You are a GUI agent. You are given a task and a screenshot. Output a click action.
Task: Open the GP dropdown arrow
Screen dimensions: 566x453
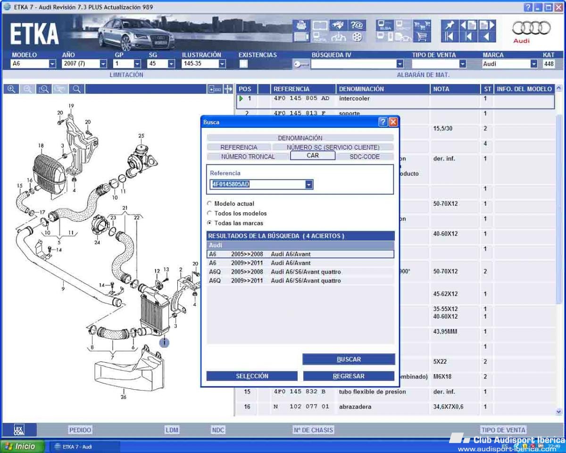[x=137, y=64]
